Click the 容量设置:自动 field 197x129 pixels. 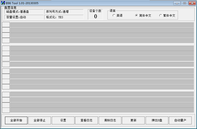24,17
